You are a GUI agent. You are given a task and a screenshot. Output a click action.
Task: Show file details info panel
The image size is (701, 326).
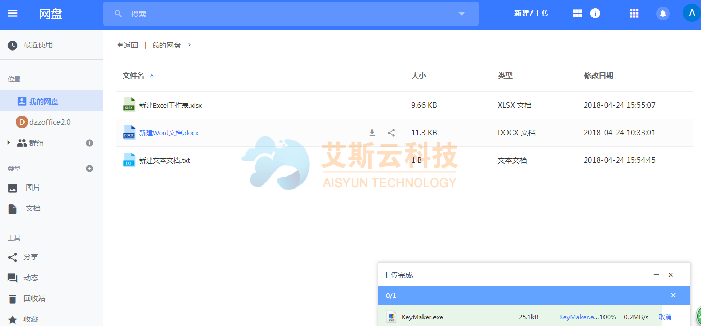(595, 14)
